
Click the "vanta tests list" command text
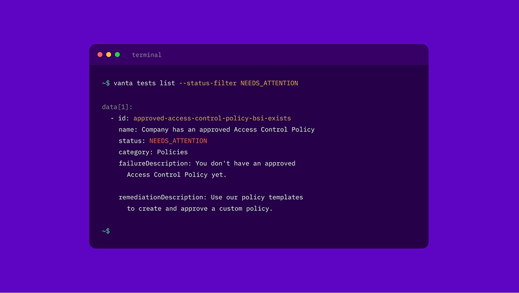point(144,83)
